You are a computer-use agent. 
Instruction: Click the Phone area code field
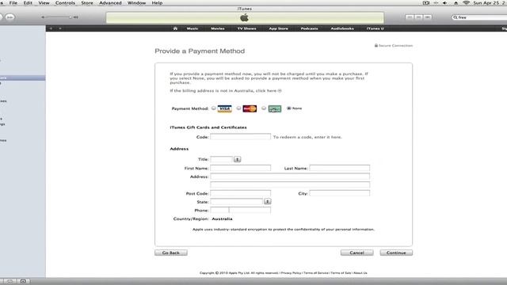click(219, 210)
